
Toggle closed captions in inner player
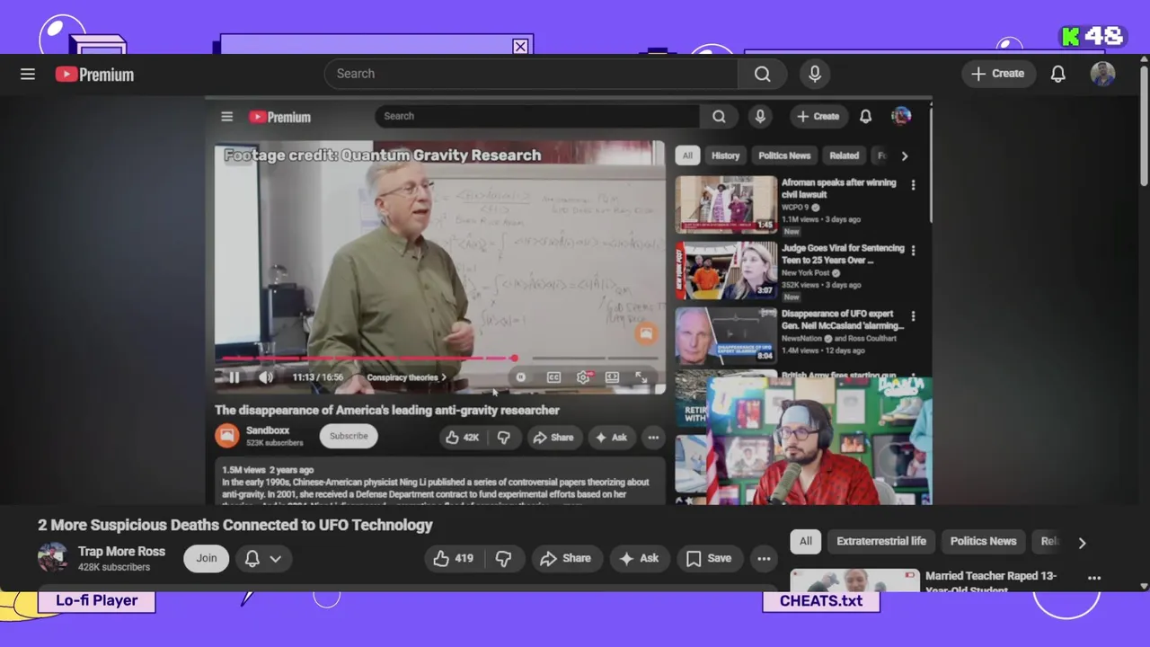pyautogui.click(x=553, y=377)
